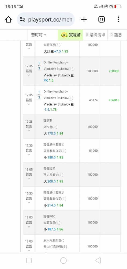Expand details chevron for 18:00 安養KGC game

29,226
